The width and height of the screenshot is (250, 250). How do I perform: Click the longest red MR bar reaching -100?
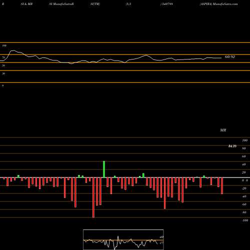[x=93, y=197]
